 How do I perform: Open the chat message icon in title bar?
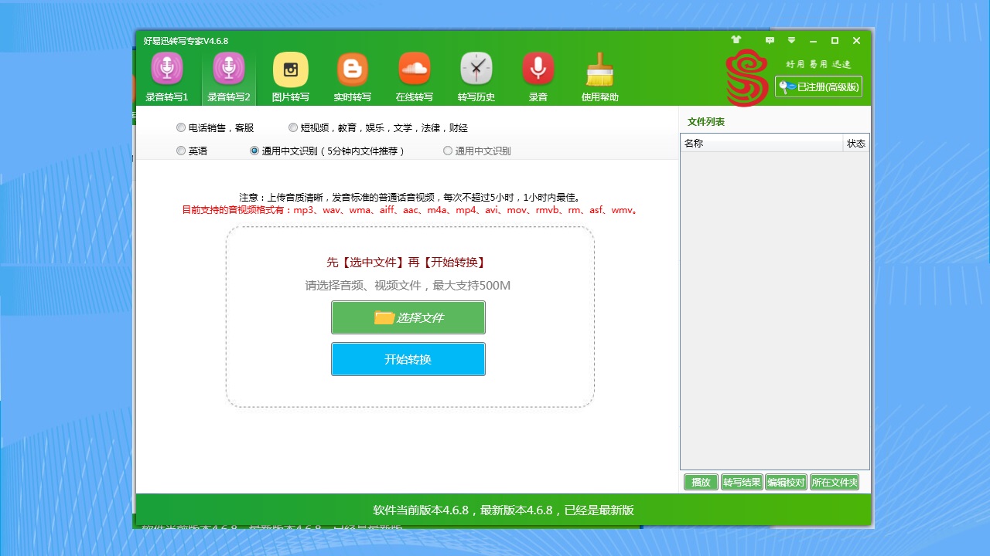(x=769, y=39)
